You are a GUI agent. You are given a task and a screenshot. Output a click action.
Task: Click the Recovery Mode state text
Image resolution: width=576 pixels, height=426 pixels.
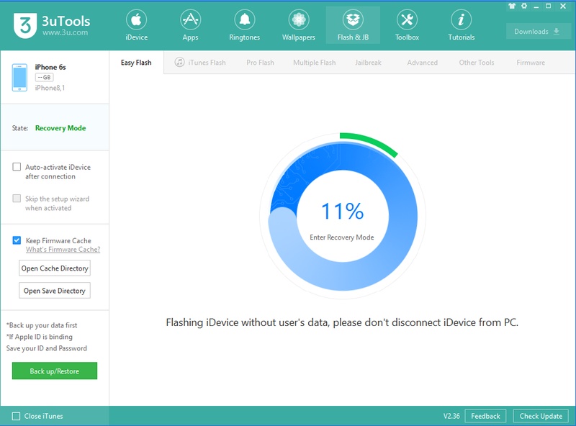point(60,128)
